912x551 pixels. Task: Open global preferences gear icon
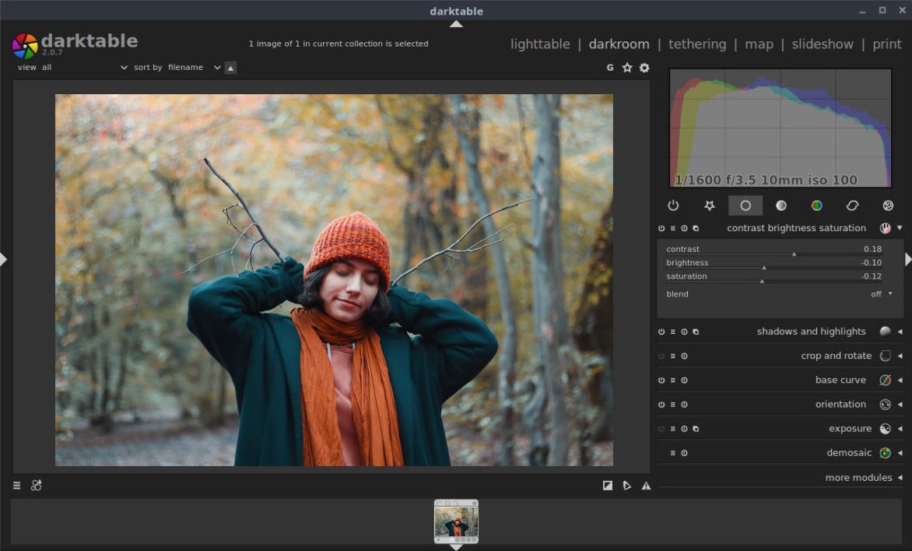point(644,68)
